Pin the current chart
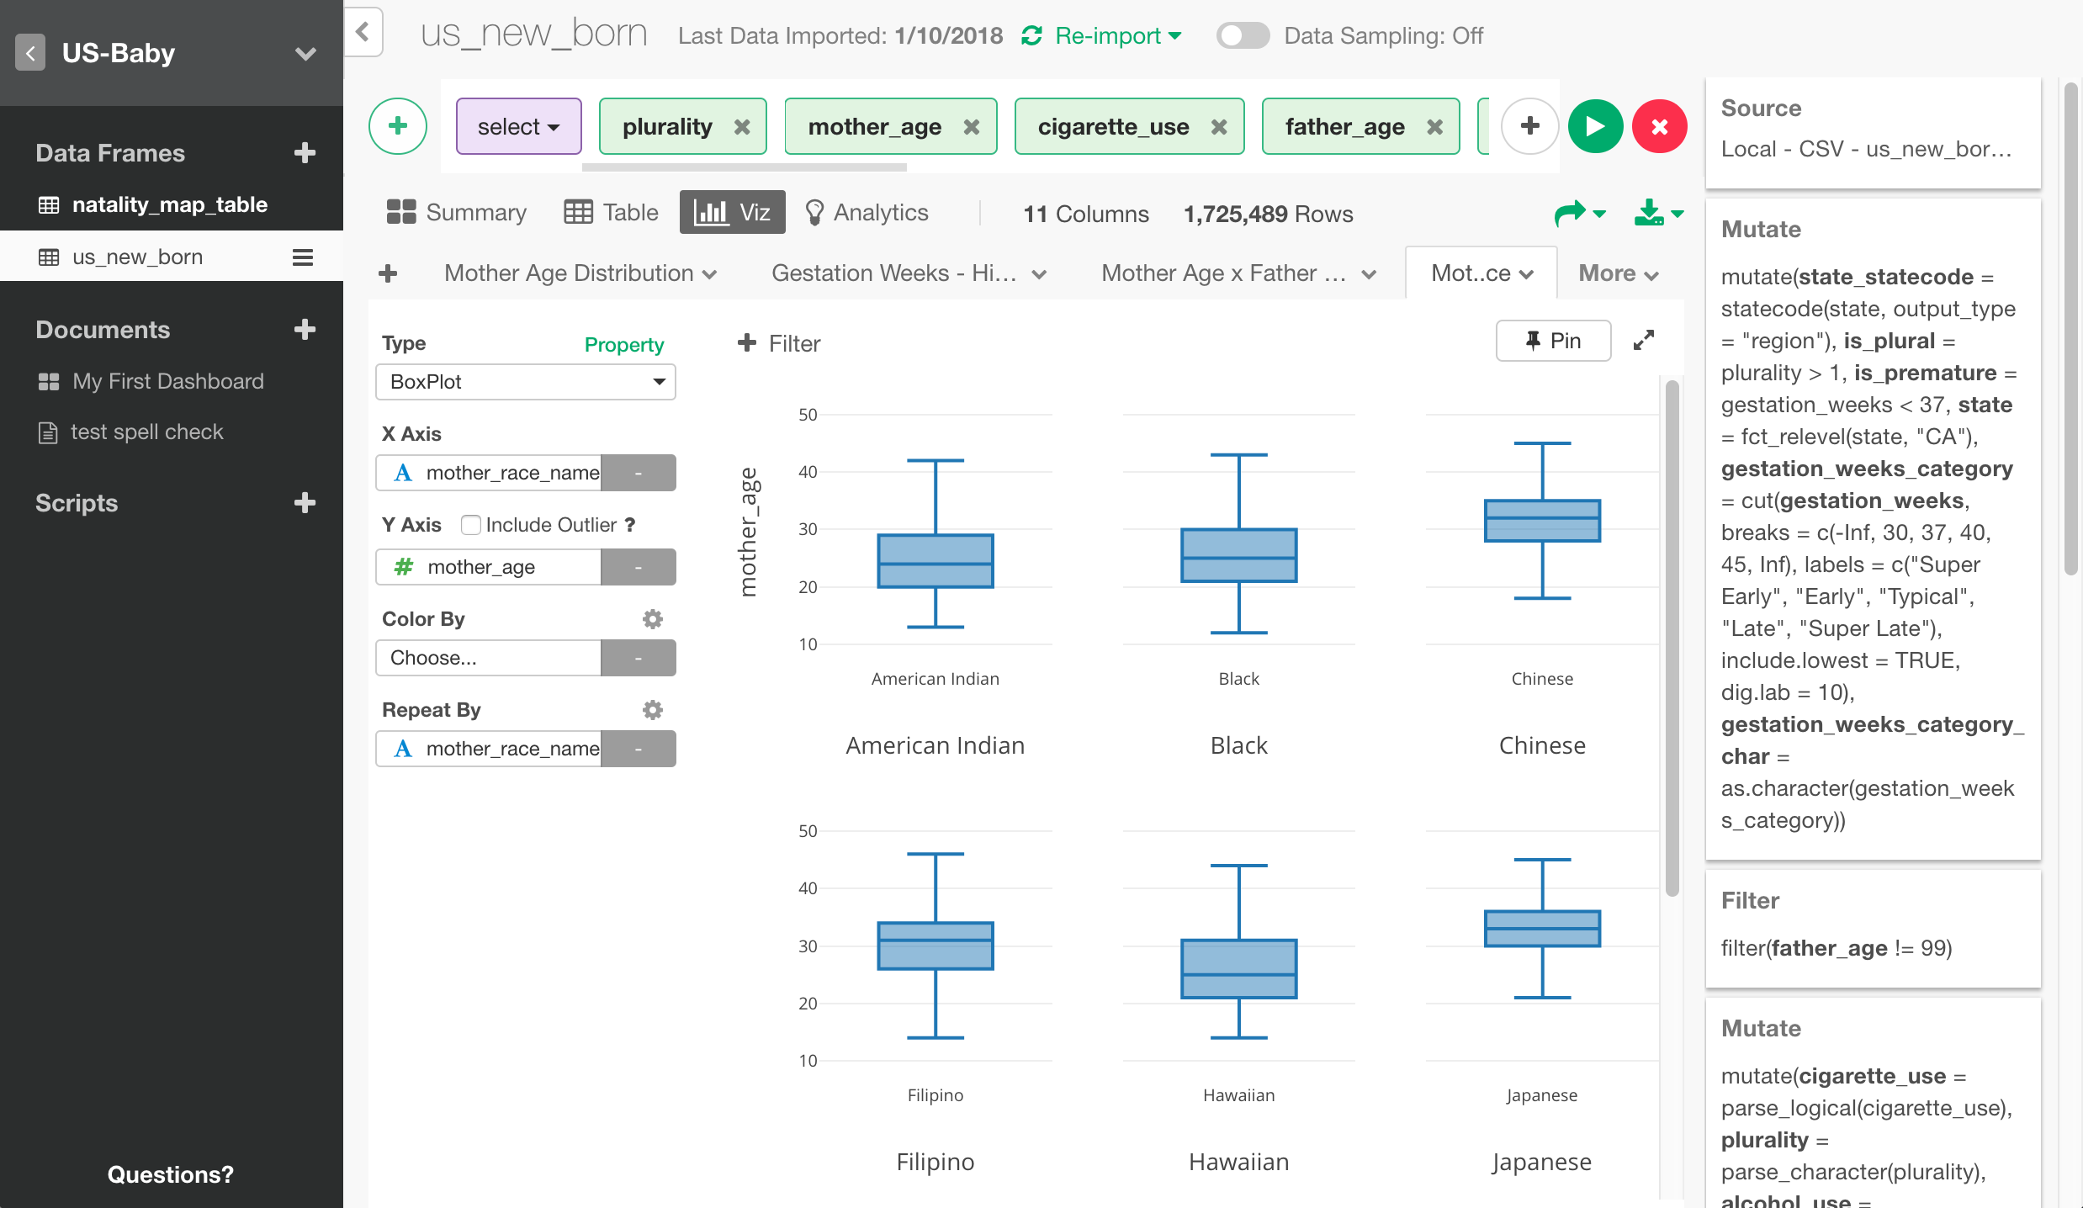 tap(1553, 340)
